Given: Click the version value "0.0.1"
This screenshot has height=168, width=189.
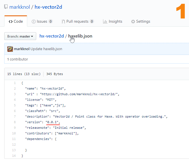Looking at the screenshot, I should [x=52, y=122].
